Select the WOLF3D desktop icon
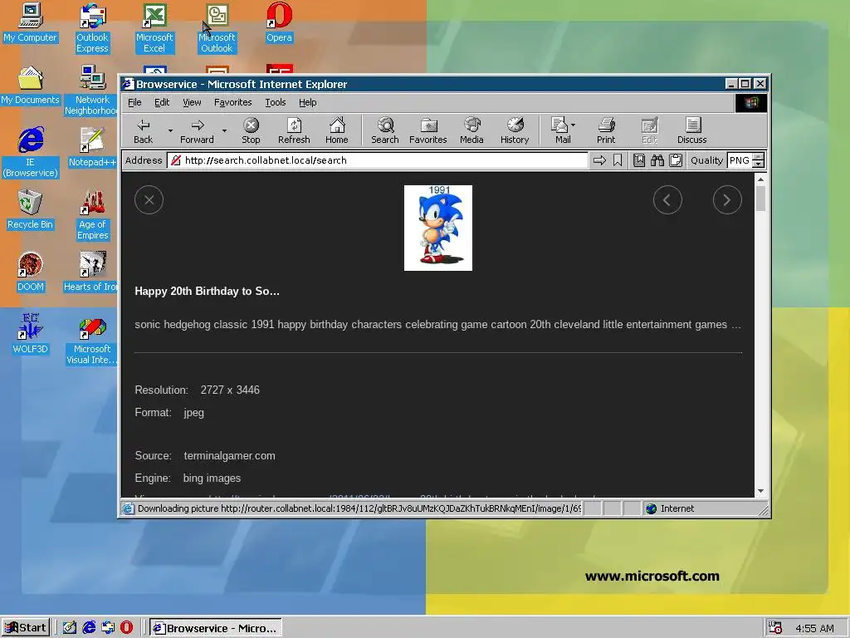 point(30,334)
